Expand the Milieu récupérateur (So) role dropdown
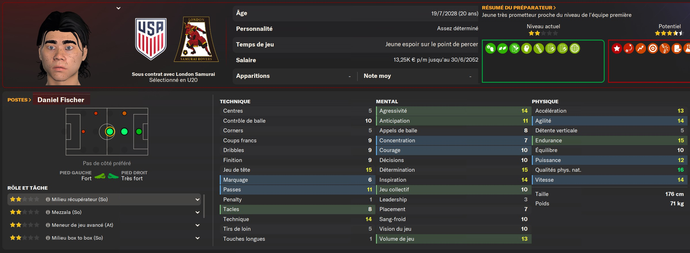690x253 pixels. [197, 199]
